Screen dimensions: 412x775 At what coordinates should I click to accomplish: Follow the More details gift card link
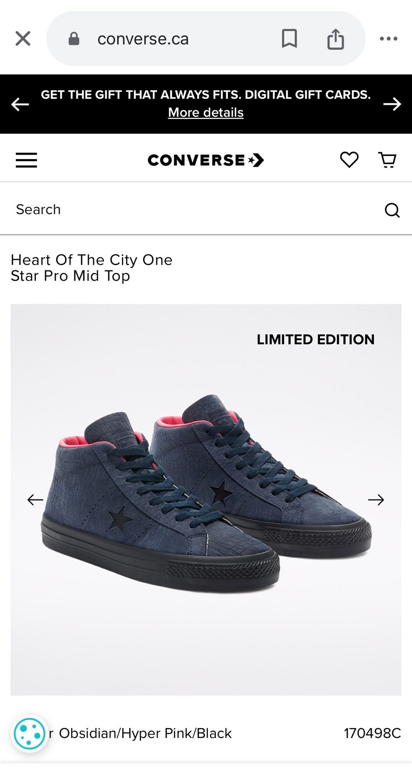click(x=206, y=112)
